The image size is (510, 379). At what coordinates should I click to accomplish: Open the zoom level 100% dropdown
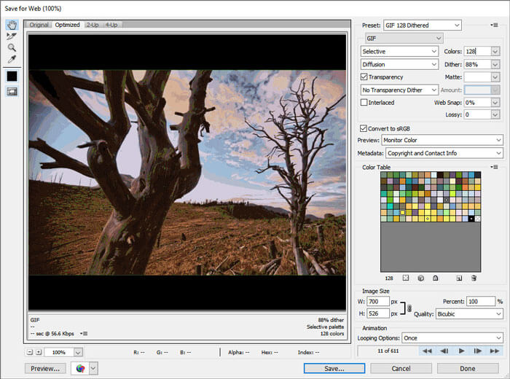click(78, 352)
